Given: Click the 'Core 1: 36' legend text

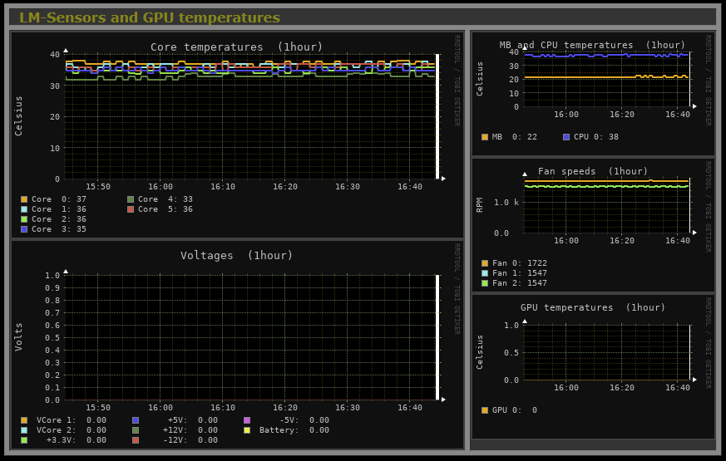Looking at the screenshot, I should coord(59,209).
